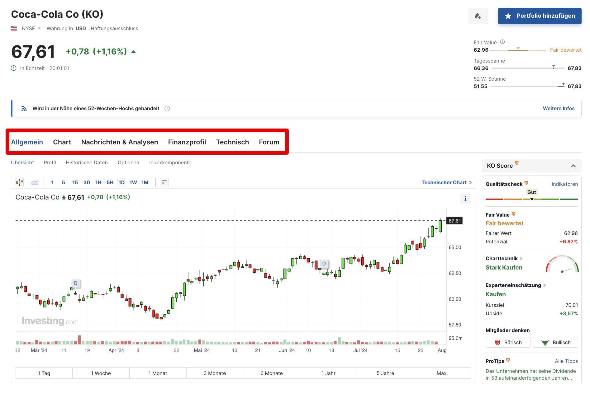Select the 1 Jahr range button

(328, 373)
